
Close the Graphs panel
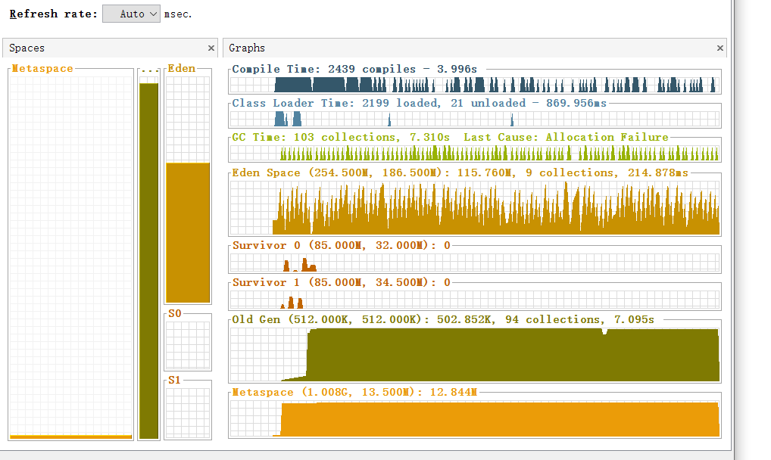719,48
